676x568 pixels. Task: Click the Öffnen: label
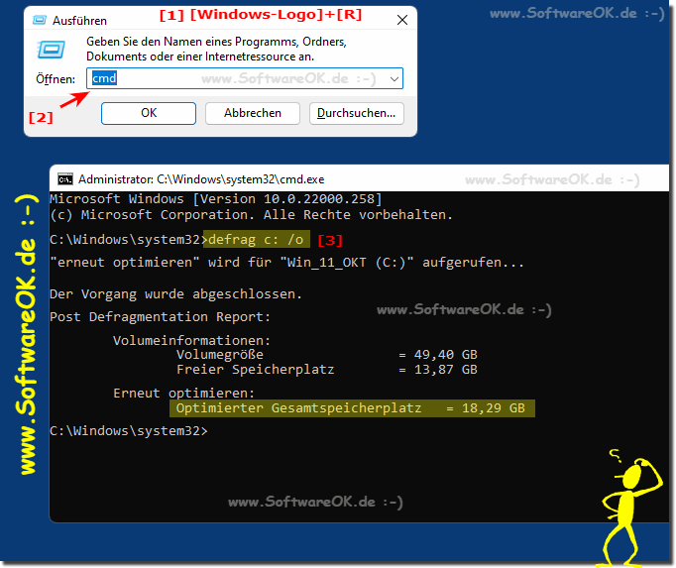56,79
